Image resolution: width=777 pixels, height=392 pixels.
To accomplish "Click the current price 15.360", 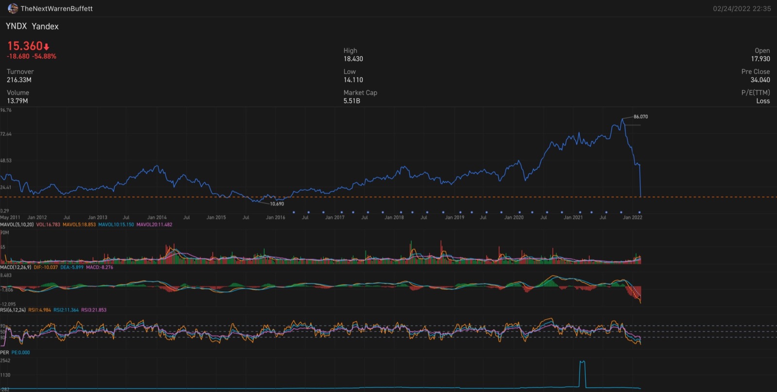I will (25, 46).
